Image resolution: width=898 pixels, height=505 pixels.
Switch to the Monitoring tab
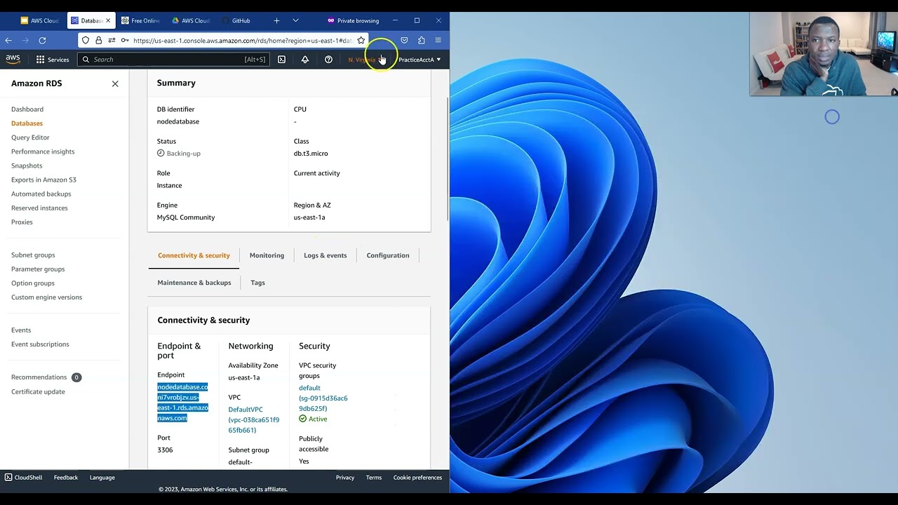267,255
